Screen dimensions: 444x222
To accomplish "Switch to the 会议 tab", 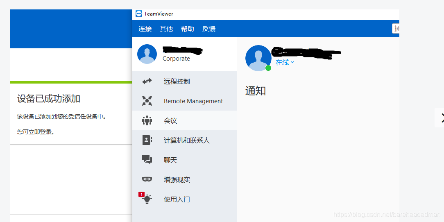I will [185, 121].
